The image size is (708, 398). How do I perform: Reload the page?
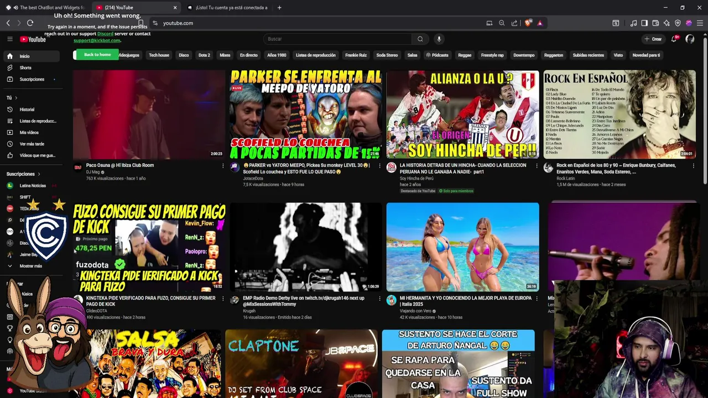tap(30, 23)
